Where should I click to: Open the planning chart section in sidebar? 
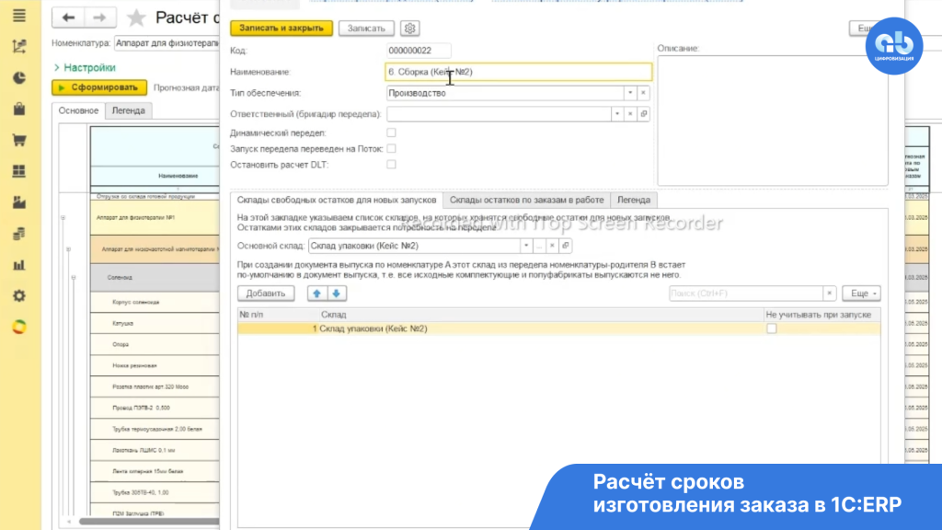[19, 46]
